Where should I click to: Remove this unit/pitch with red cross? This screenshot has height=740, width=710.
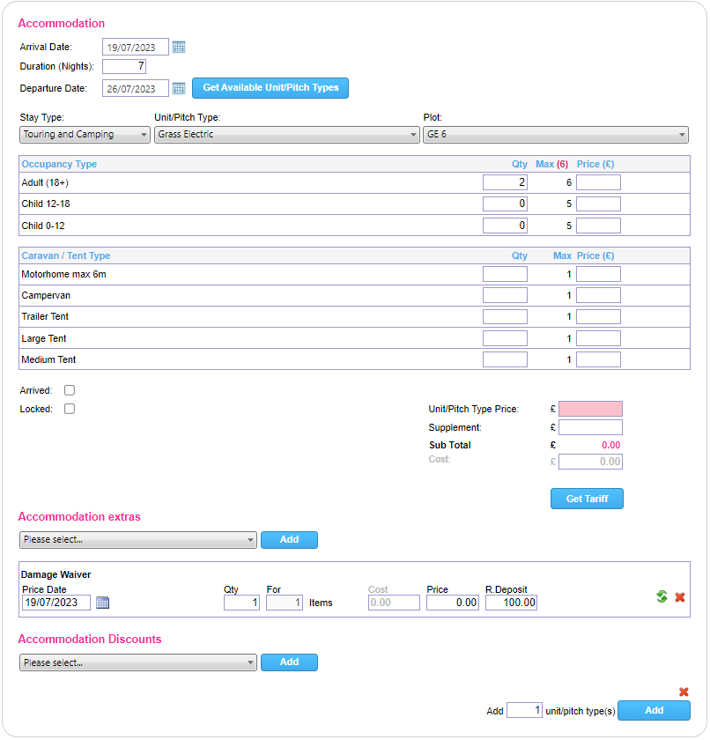(x=684, y=692)
